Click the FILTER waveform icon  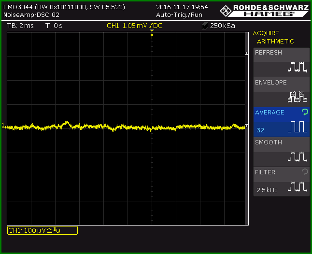point(298,186)
